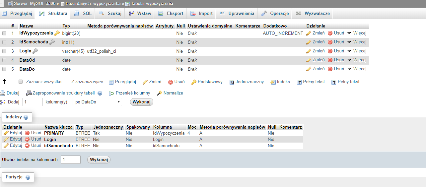
Task: Click the bigint(20) type cell
Action: click(71, 33)
